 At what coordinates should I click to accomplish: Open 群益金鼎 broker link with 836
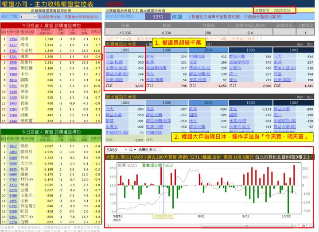[237, 57]
